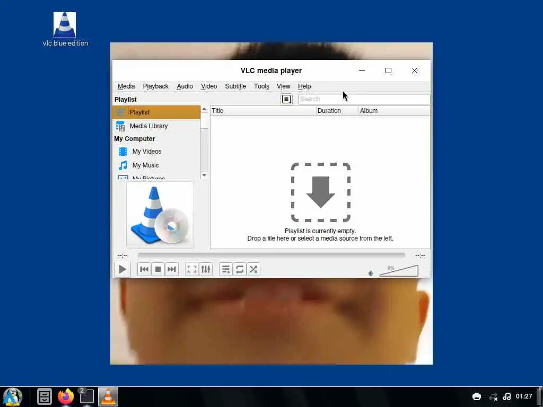The height and width of the screenshot is (407, 543).
Task: Select VLC cone taskbar entry
Action: (x=108, y=396)
